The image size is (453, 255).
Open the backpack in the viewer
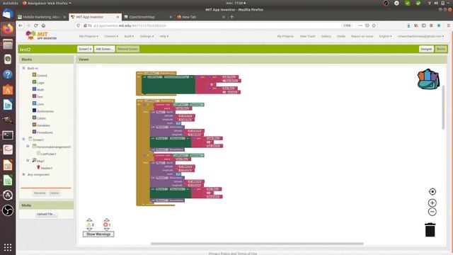428,79
